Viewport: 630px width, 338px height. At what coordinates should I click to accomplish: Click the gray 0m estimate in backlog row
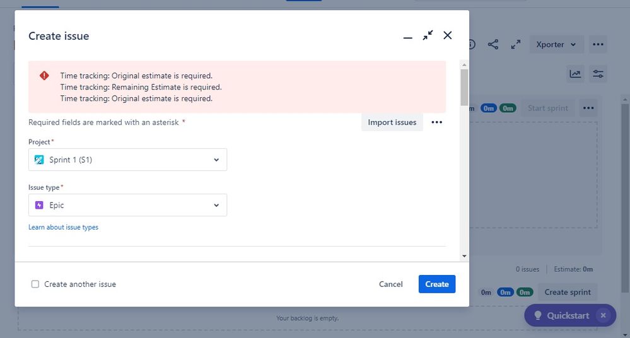coord(486,292)
